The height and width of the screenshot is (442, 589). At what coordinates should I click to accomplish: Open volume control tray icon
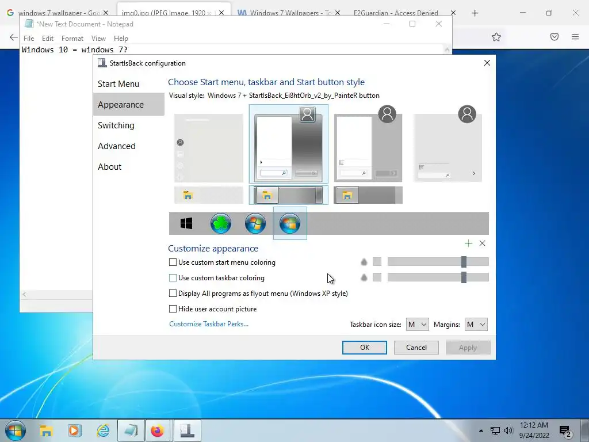tap(508, 430)
